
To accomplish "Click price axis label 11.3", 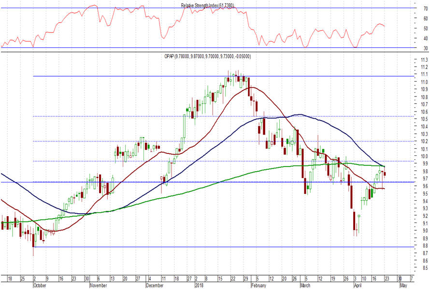I will [x=424, y=60].
